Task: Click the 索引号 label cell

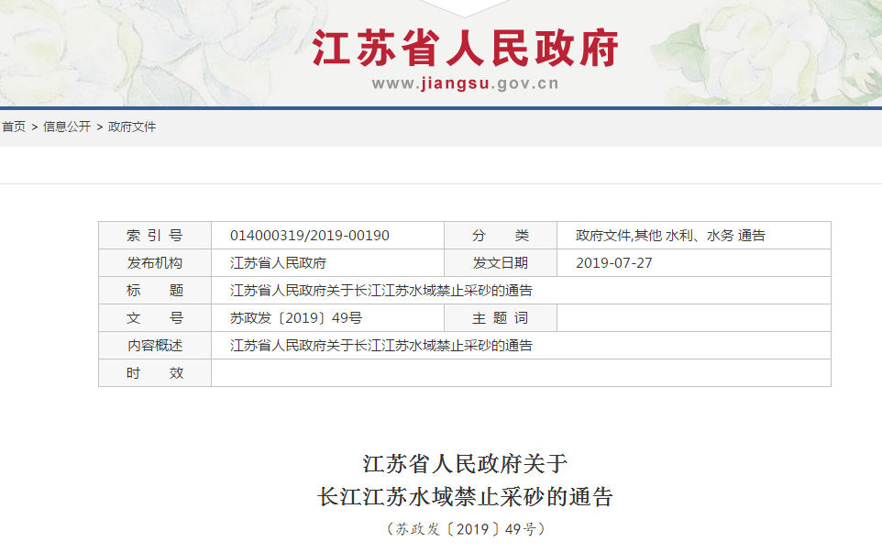Action: 155,236
